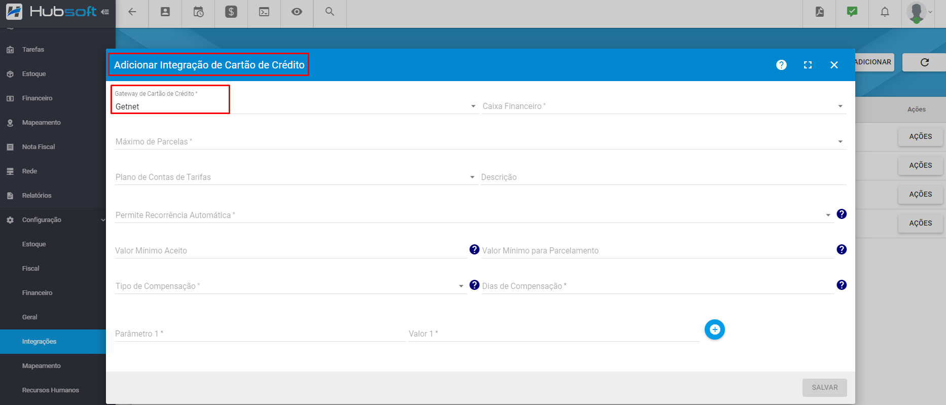Click the Descrição input field
The image size is (946, 405).
pyautogui.click(x=664, y=177)
